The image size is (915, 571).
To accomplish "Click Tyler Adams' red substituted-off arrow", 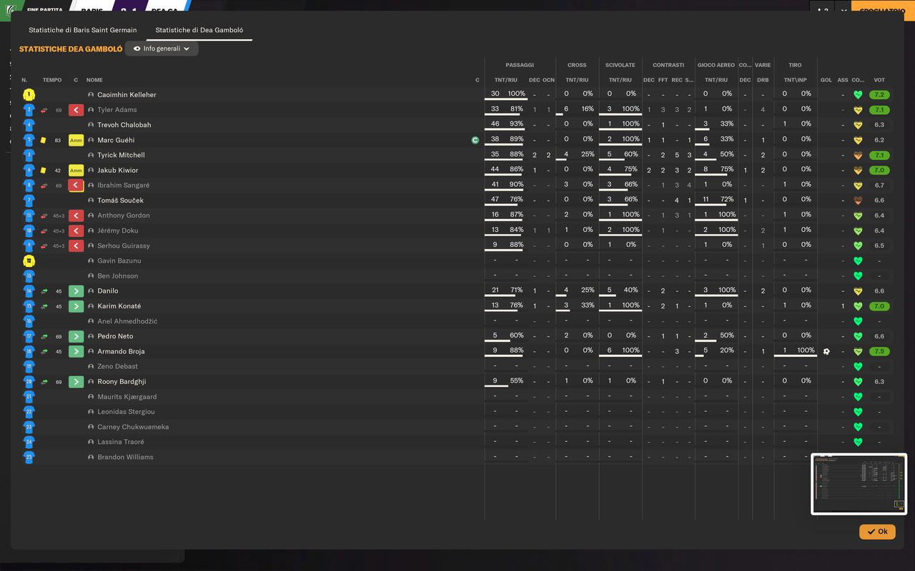I will (76, 110).
